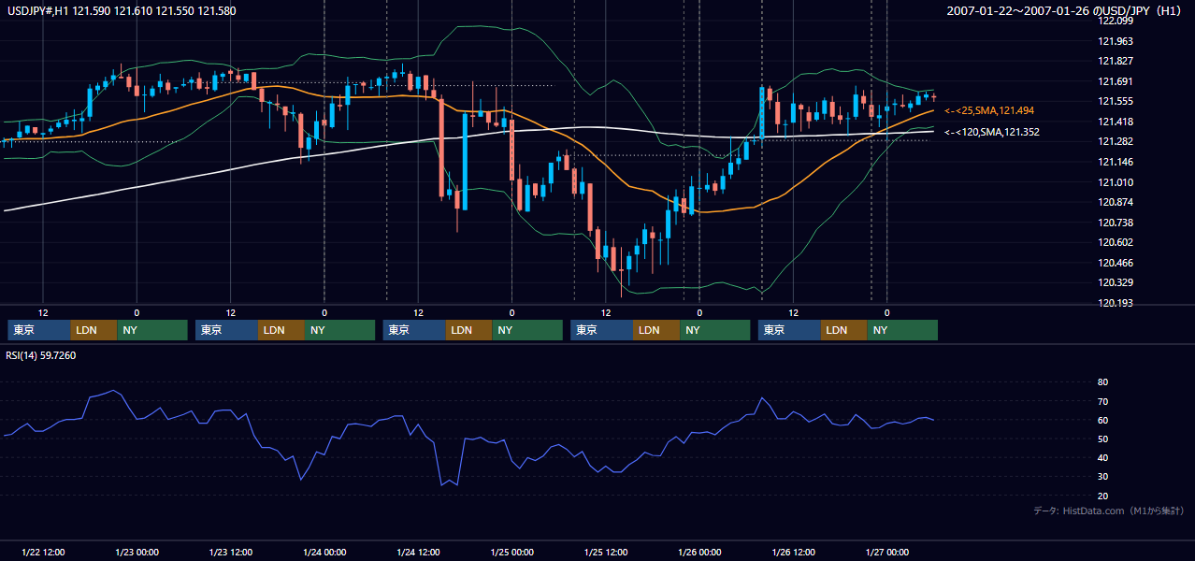Image resolution: width=1195 pixels, height=561 pixels.
Task: Select the last (rightmost) 東京 session block
Action: coord(789,330)
